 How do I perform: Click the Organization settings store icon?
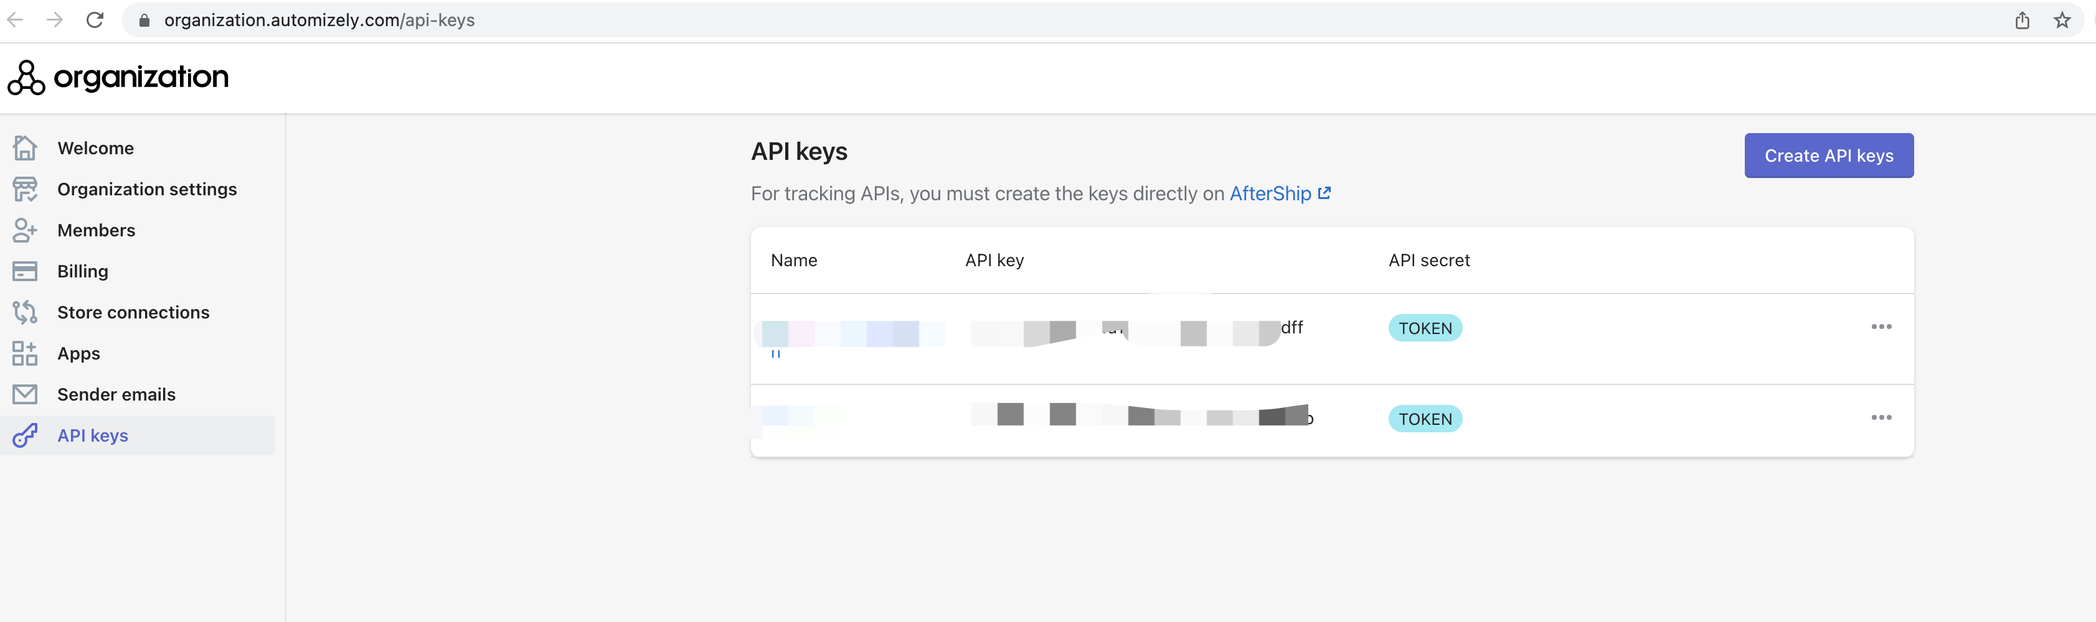(24, 190)
